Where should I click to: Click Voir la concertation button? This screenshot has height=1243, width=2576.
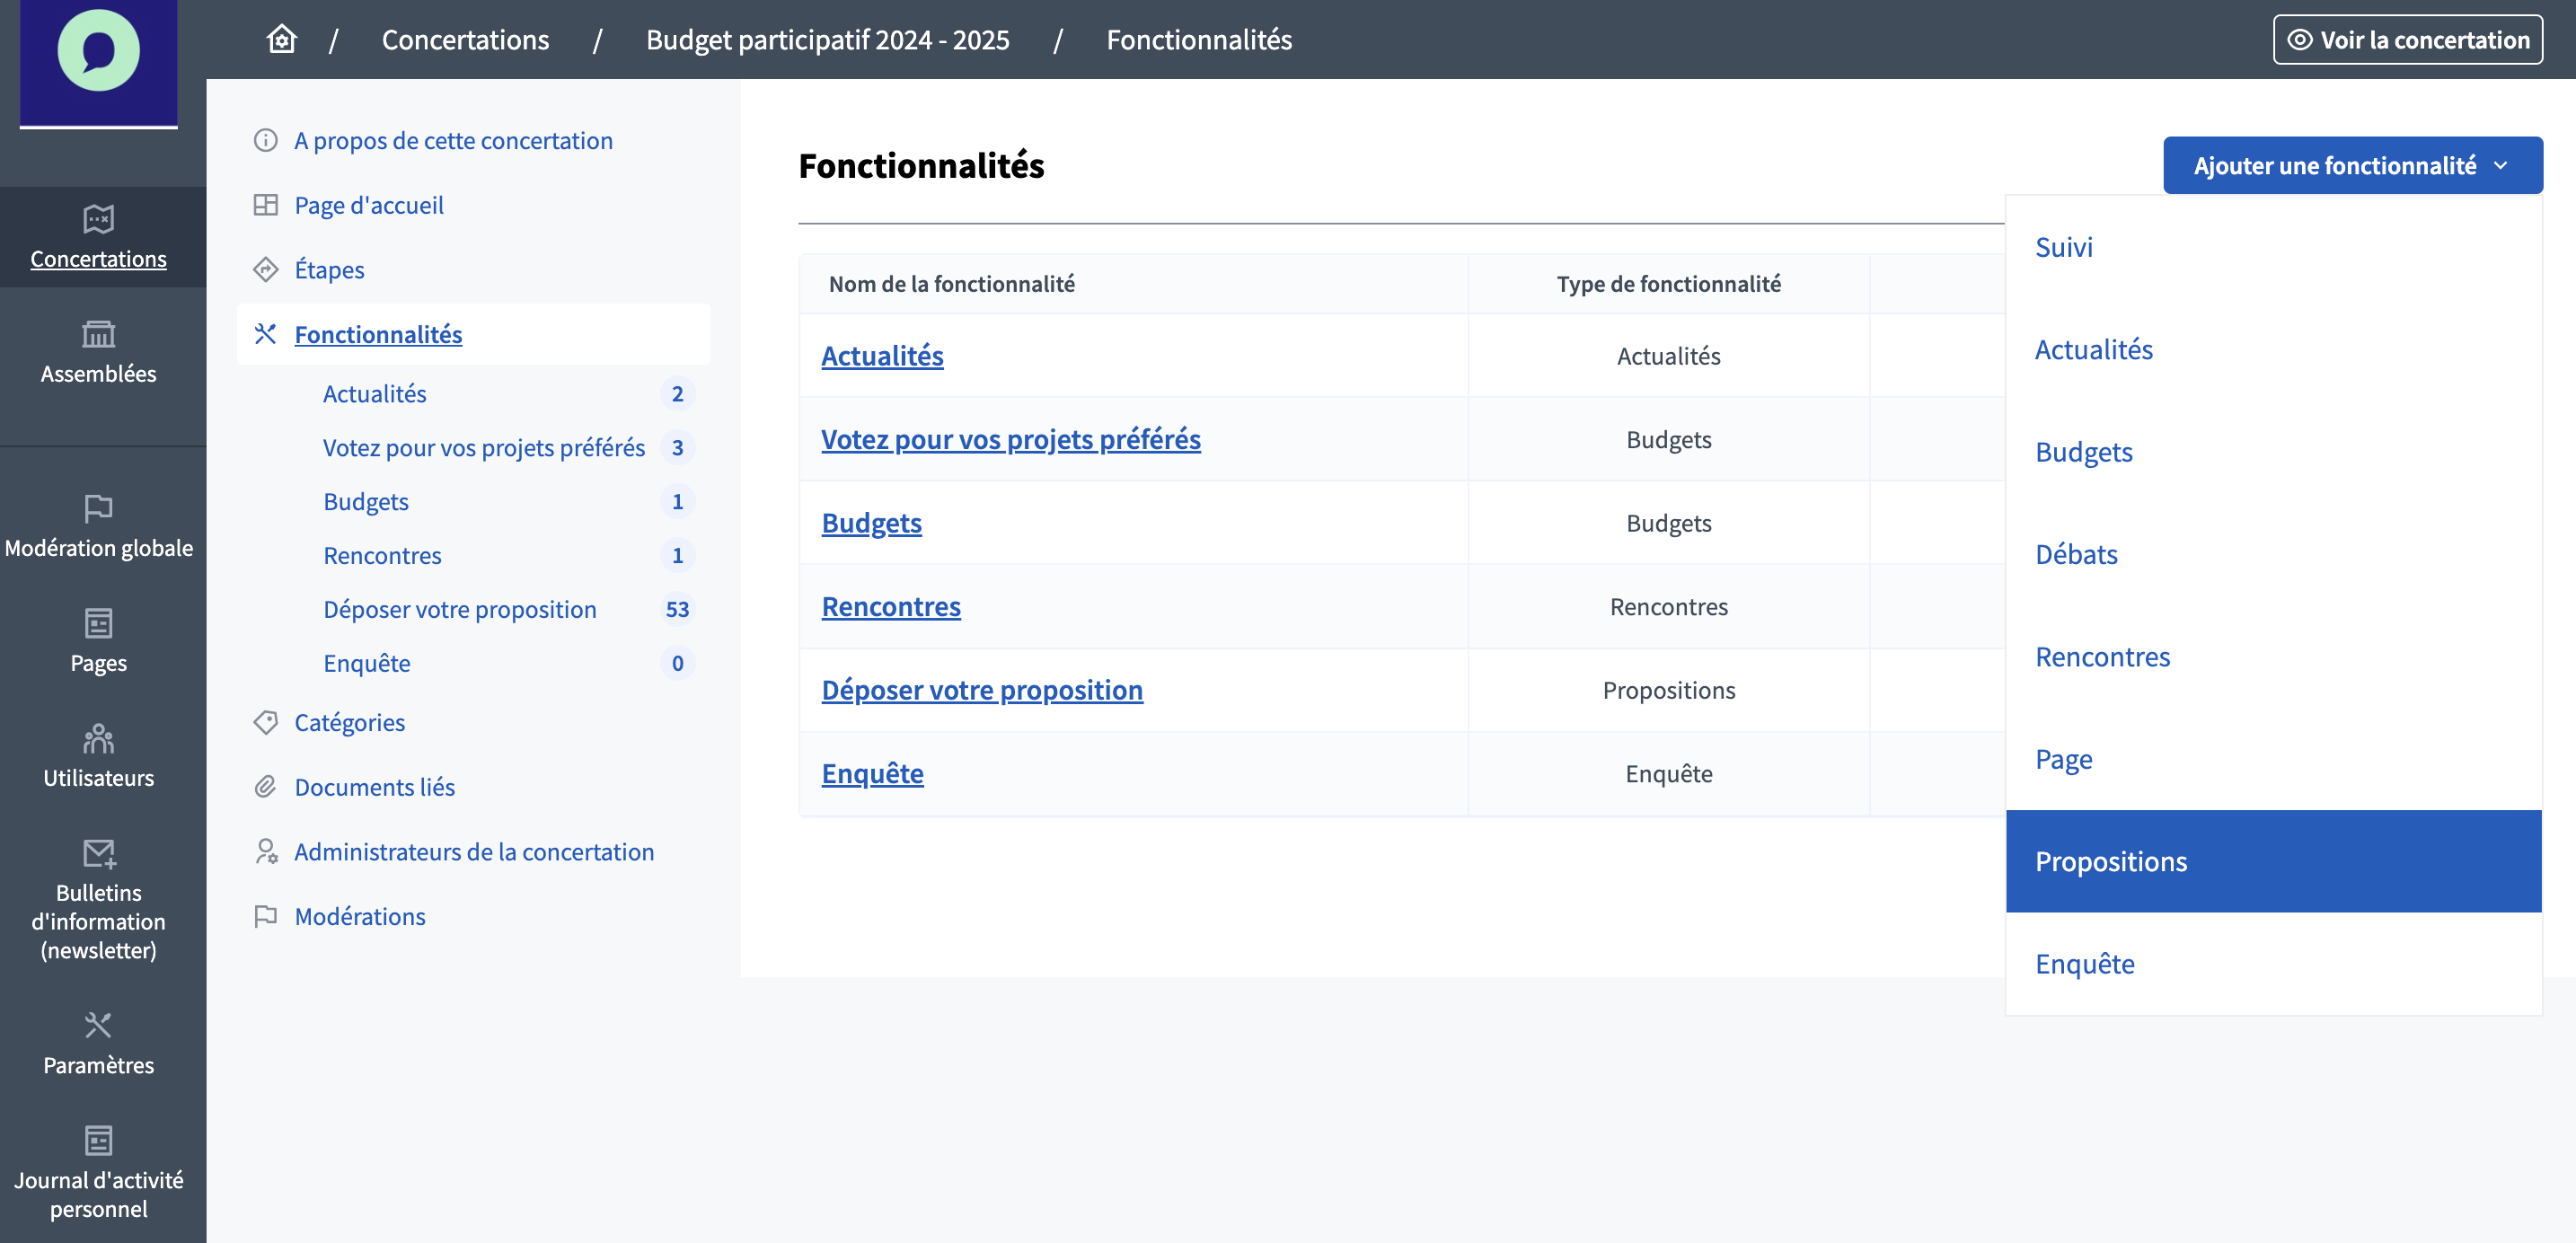coord(2407,40)
